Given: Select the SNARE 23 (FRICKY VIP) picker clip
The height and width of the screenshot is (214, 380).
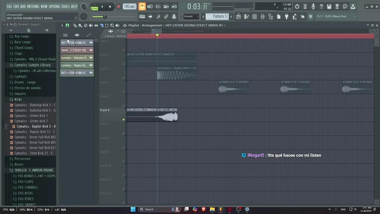Looking at the screenshot, I should [77, 50].
